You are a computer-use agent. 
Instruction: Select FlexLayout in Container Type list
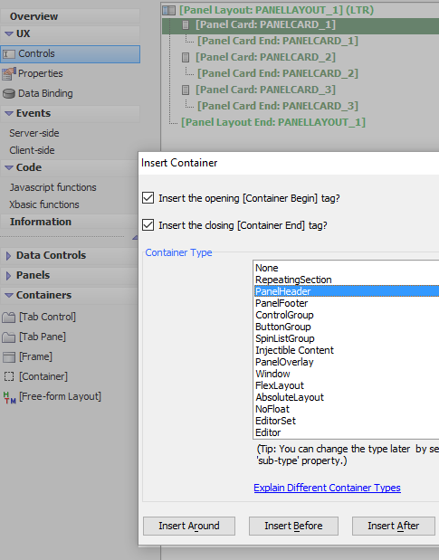280,385
